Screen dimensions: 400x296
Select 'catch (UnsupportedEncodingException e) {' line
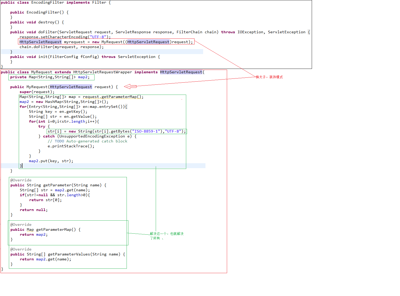coord(90,136)
